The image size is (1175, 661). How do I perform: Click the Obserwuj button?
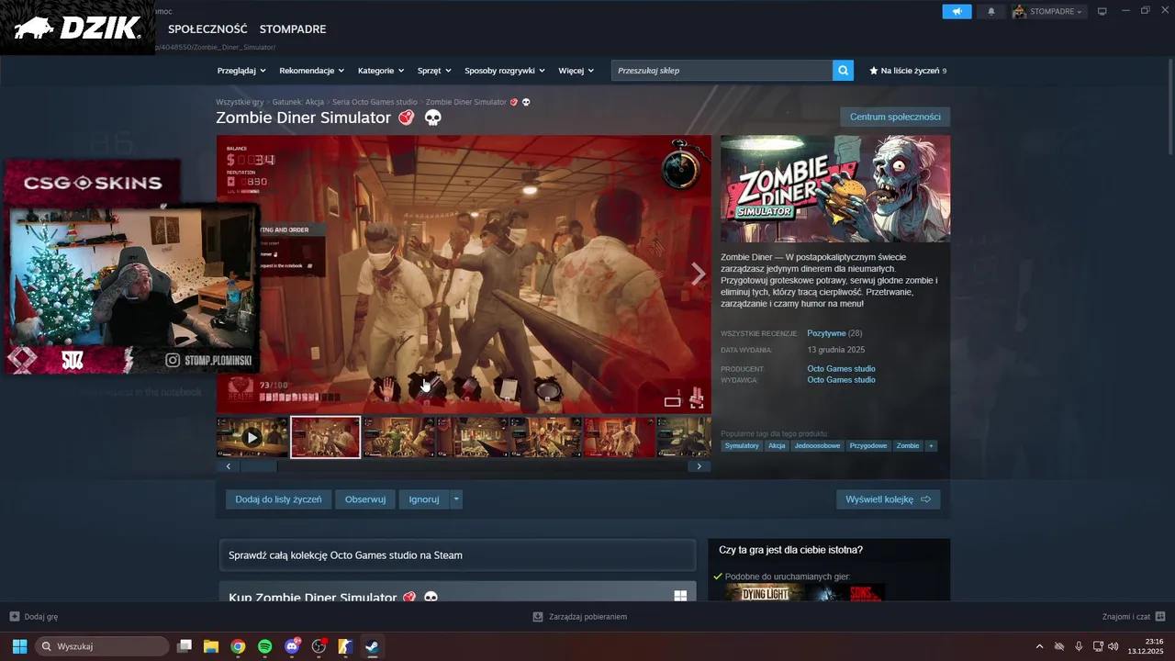tap(365, 499)
